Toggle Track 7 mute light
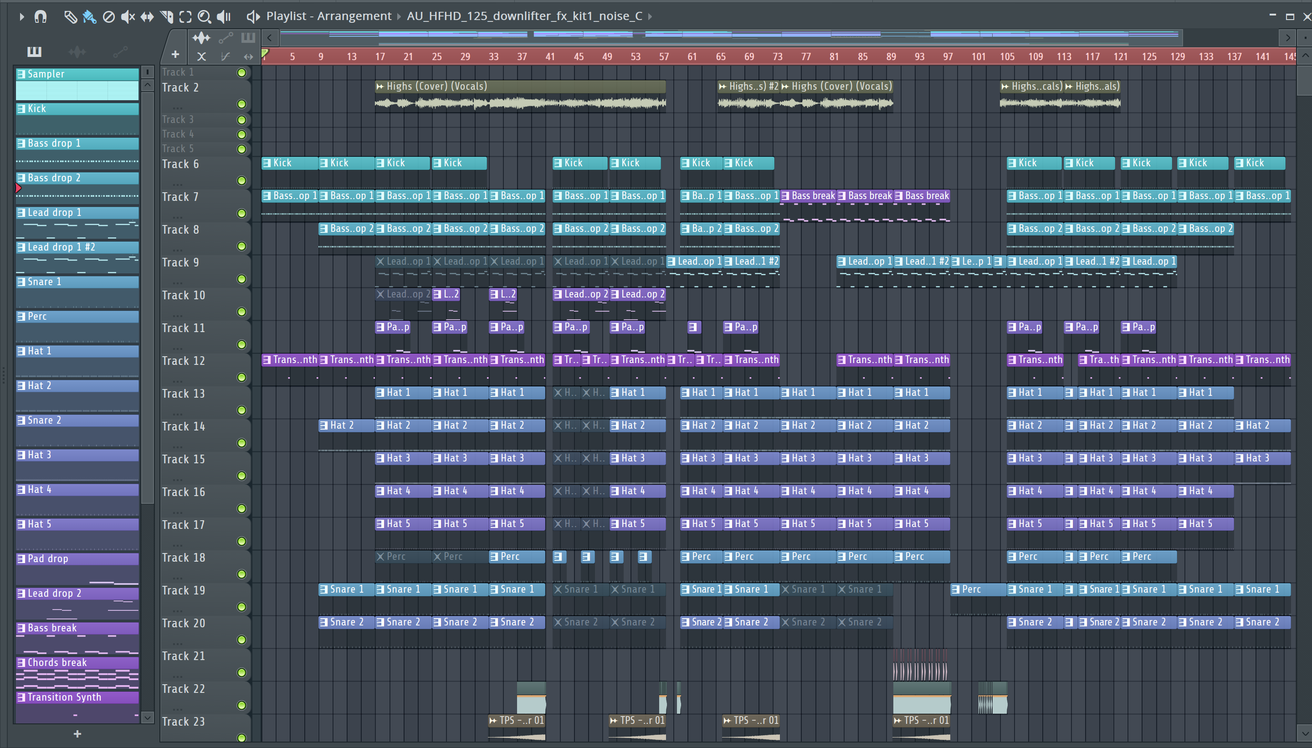Screen dimensions: 1312x748 pos(241,214)
